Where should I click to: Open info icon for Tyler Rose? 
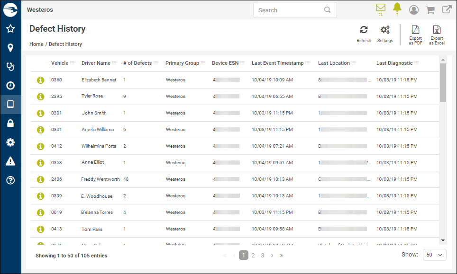tap(40, 97)
